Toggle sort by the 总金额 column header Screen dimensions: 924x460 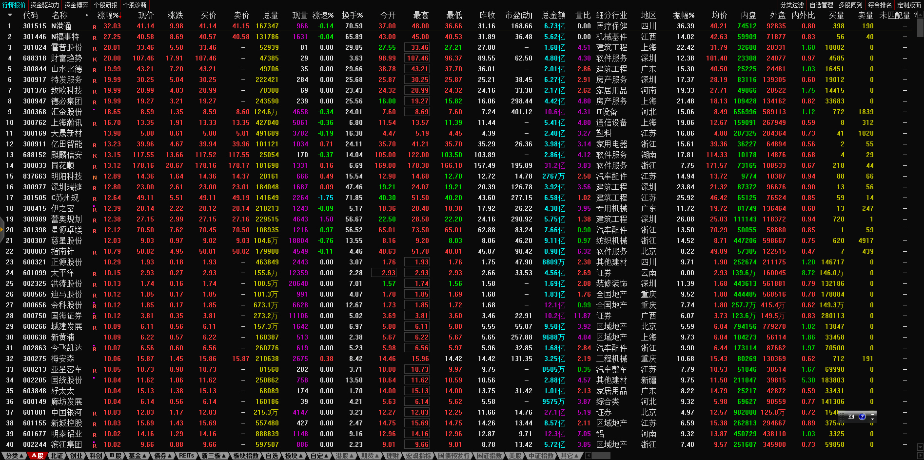pos(553,15)
